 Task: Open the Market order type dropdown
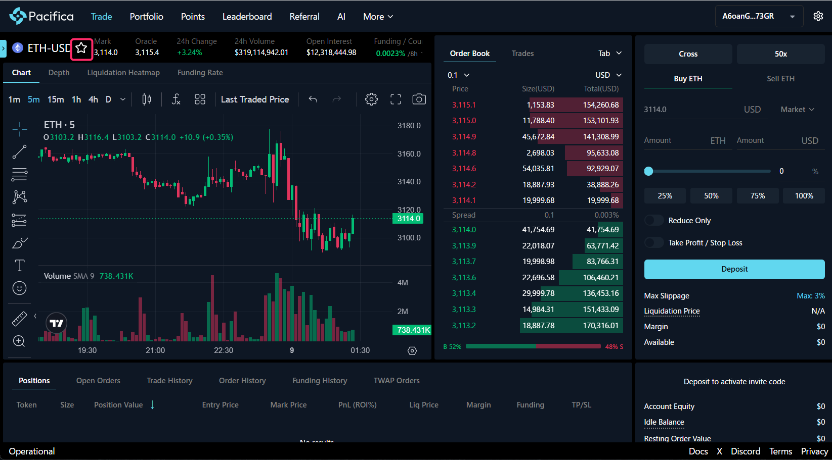tap(797, 110)
